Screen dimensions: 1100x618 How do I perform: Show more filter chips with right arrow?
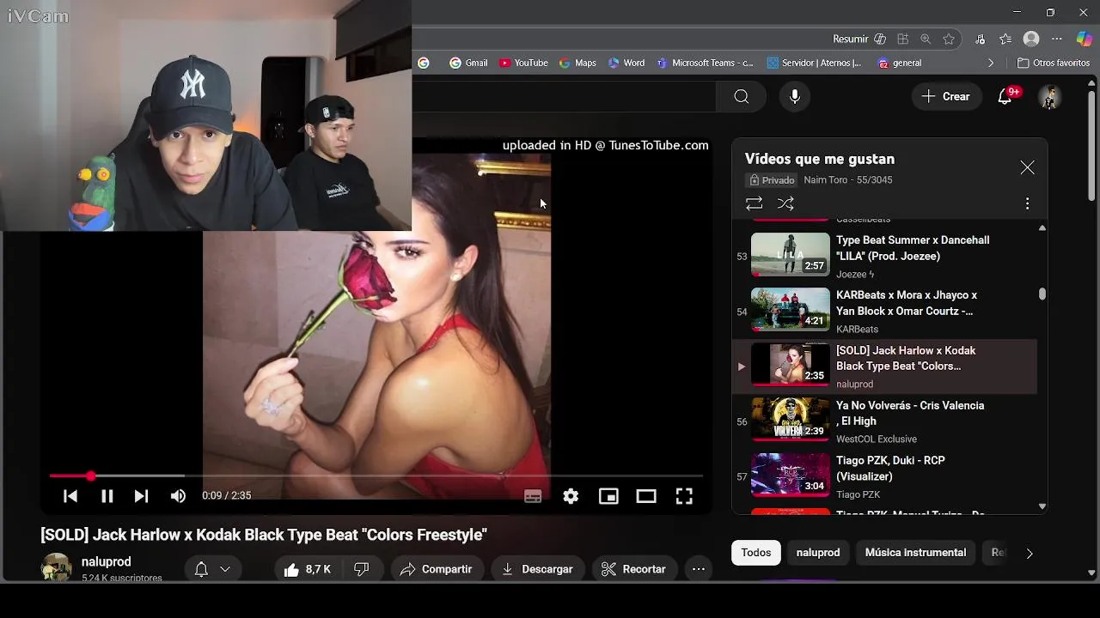[1030, 554]
